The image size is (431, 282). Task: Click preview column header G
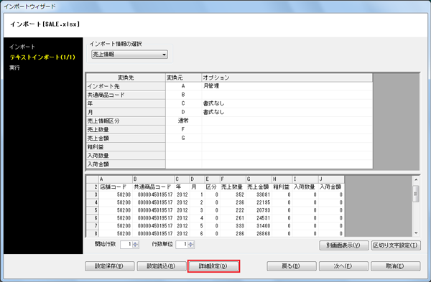[x=259, y=179]
